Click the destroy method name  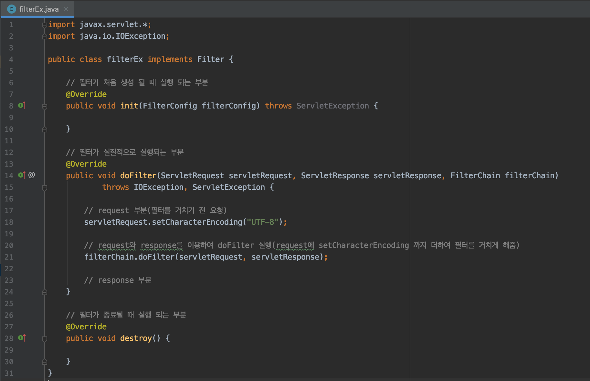(x=136, y=338)
